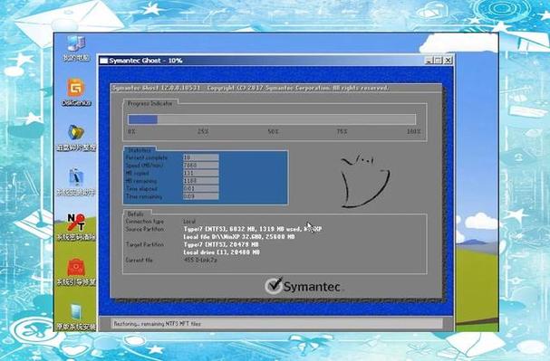
Task: Click the MB remaining value field
Action: pyautogui.click(x=201, y=181)
